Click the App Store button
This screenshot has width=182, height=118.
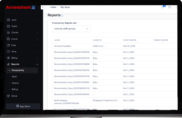(23, 106)
